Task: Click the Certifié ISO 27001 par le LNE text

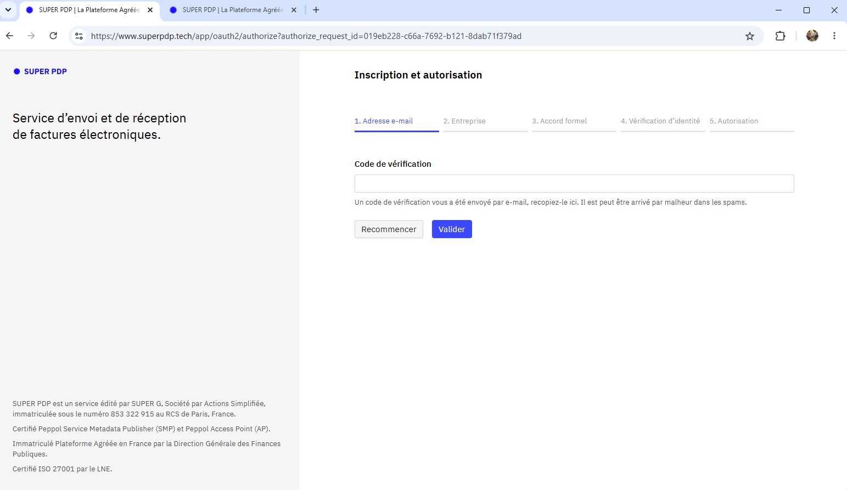Action: 63,469
